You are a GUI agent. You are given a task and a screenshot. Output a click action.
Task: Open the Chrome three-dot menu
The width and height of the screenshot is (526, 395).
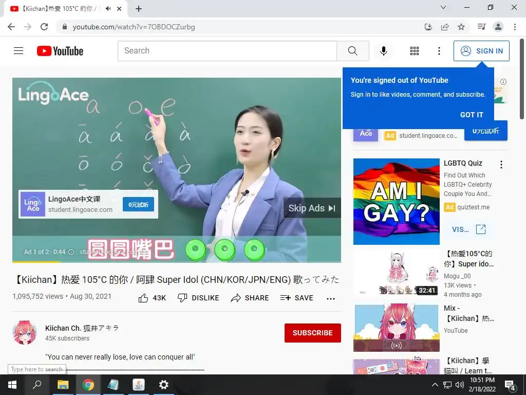pyautogui.click(x=515, y=27)
